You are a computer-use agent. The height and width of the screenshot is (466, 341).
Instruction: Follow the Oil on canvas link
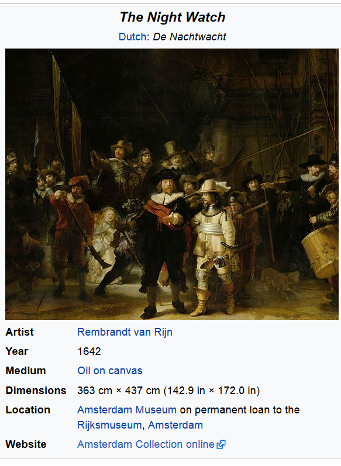click(110, 371)
